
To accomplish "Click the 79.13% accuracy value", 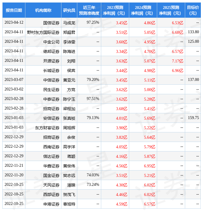I will click(93, 118).
